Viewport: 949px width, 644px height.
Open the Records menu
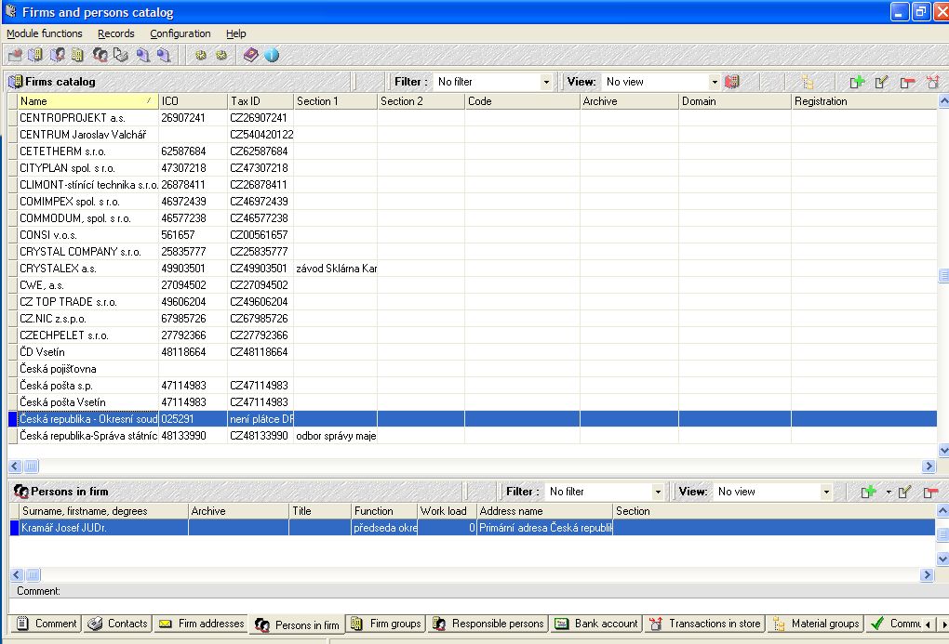click(115, 33)
